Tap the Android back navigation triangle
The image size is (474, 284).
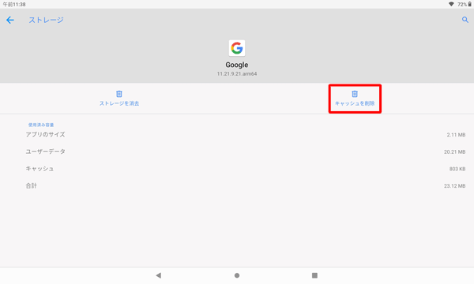point(159,275)
